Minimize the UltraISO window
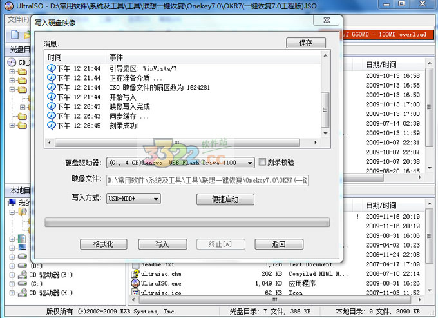 coord(386,5)
